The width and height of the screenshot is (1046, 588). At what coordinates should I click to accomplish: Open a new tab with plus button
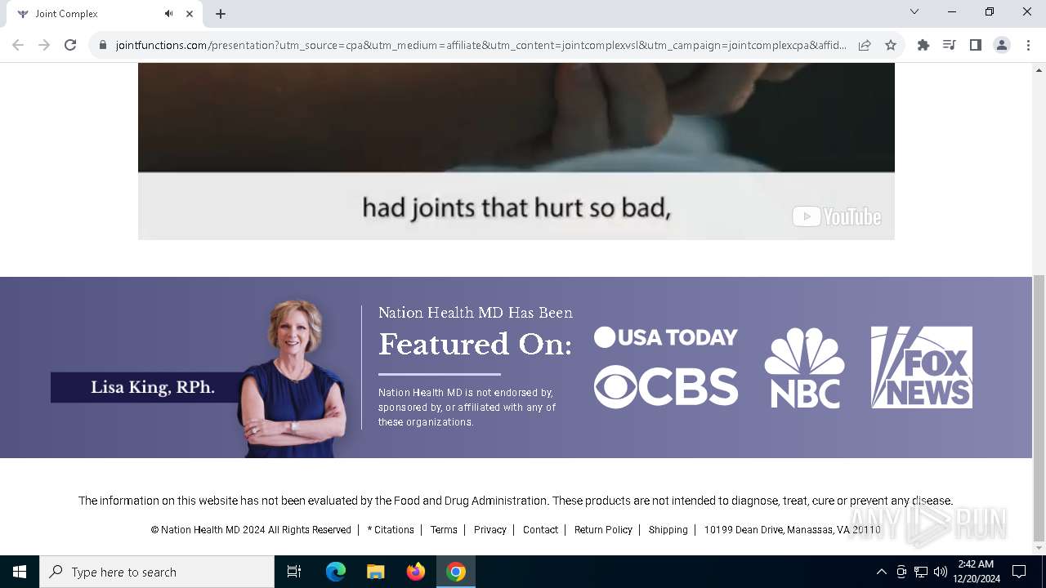[221, 14]
